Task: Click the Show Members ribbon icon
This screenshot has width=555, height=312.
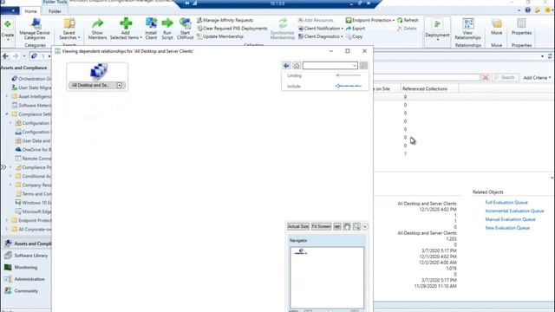Action: [x=97, y=23]
